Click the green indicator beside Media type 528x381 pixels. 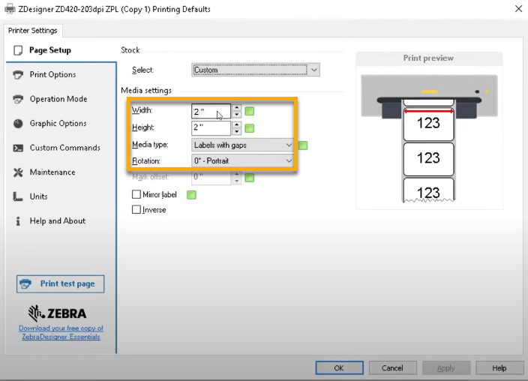[x=303, y=145]
